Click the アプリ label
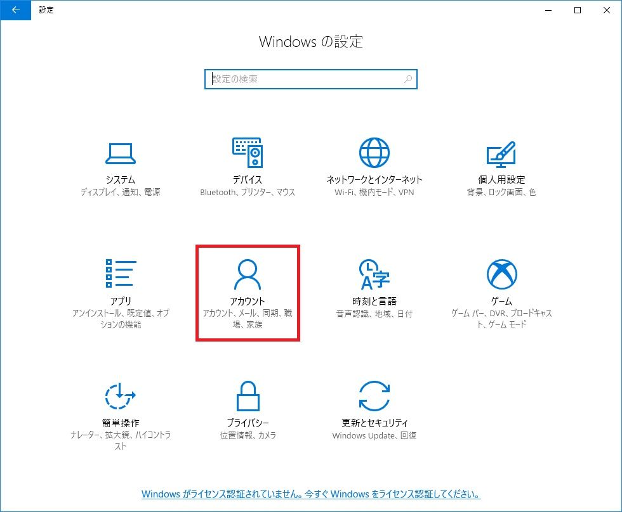 [121, 302]
